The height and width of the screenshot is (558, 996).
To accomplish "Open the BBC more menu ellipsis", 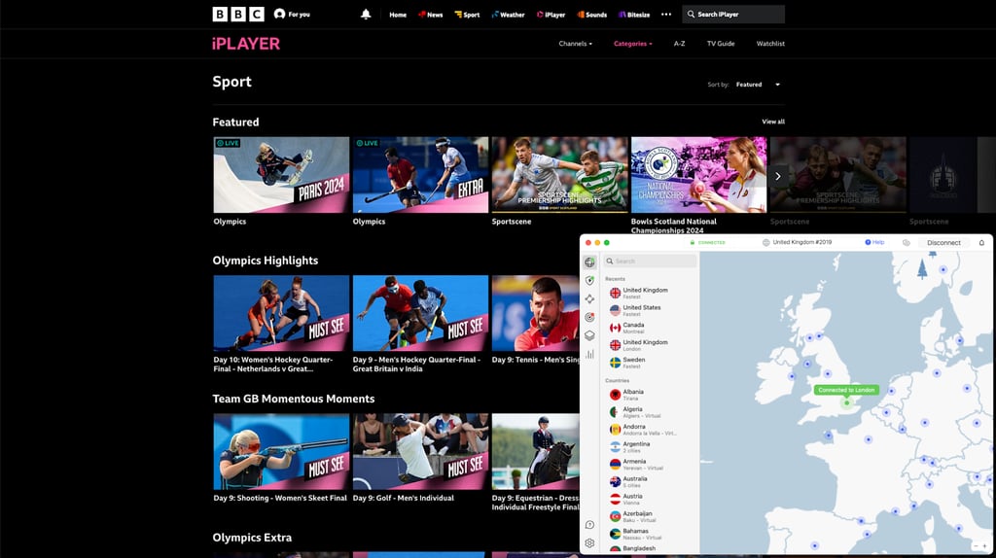I will click(665, 14).
